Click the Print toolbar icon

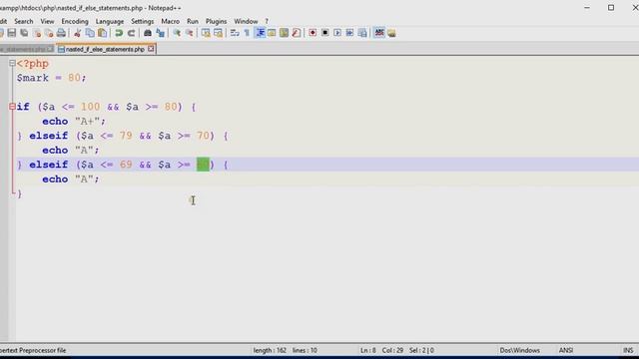[x=61, y=33]
